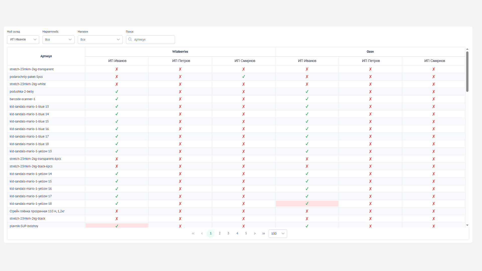The width and height of the screenshot is (482, 271).
Task: Click the Wildberries group header
Action: (x=180, y=52)
